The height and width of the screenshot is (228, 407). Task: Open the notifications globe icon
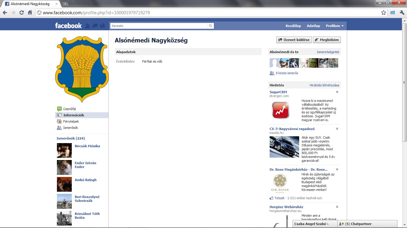[x=102, y=26]
